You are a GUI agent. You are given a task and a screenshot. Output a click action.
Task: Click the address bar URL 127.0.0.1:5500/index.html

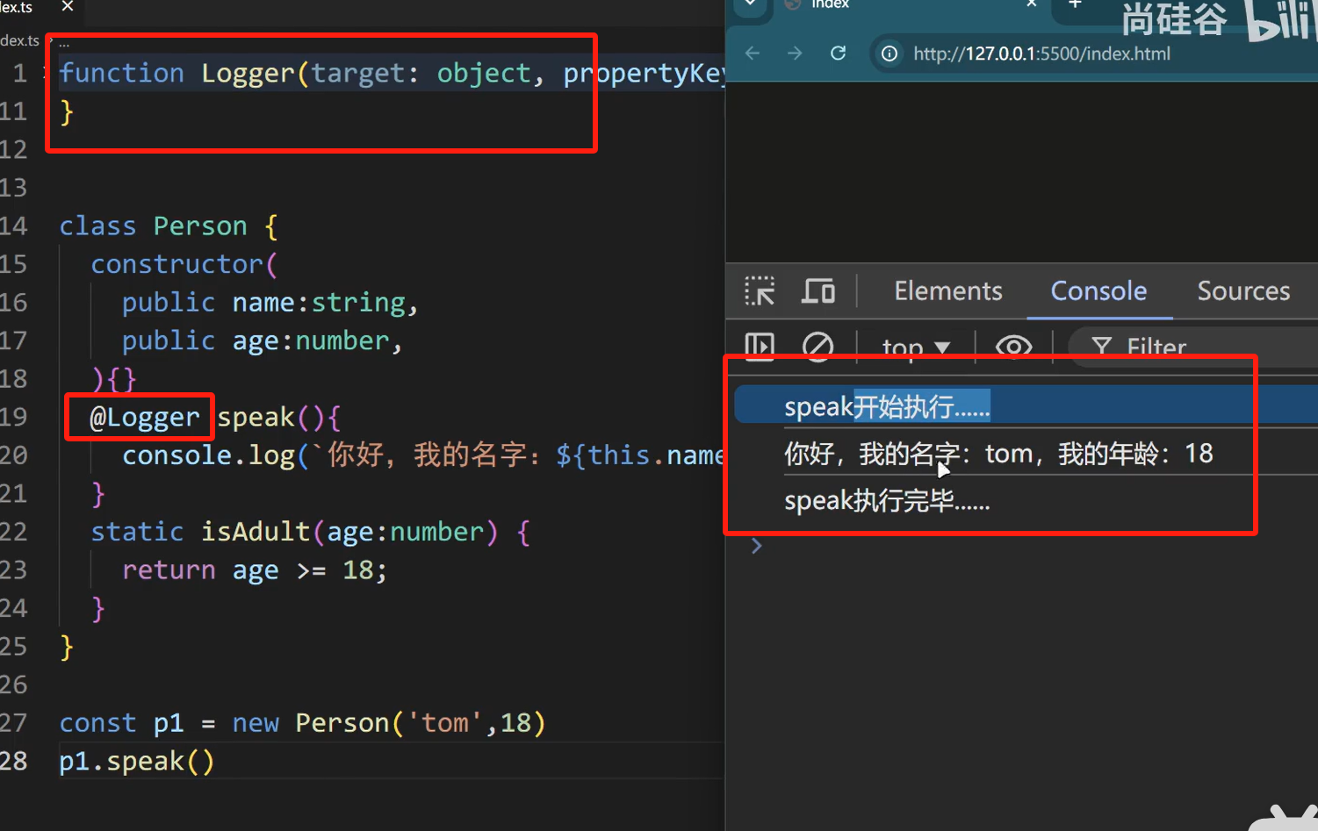click(x=1041, y=54)
